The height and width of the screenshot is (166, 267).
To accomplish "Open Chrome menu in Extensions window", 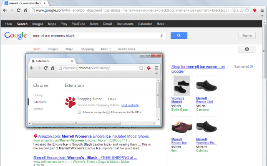I will pyautogui.click(x=156, y=68).
